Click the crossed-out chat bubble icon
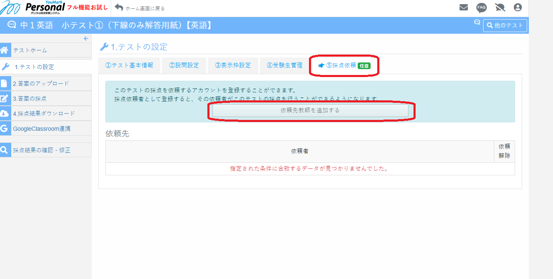This screenshot has height=279, width=553. [x=500, y=7]
